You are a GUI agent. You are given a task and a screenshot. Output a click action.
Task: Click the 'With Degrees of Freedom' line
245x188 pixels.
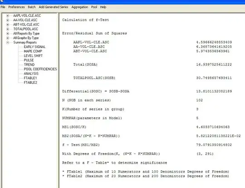coord(111,154)
